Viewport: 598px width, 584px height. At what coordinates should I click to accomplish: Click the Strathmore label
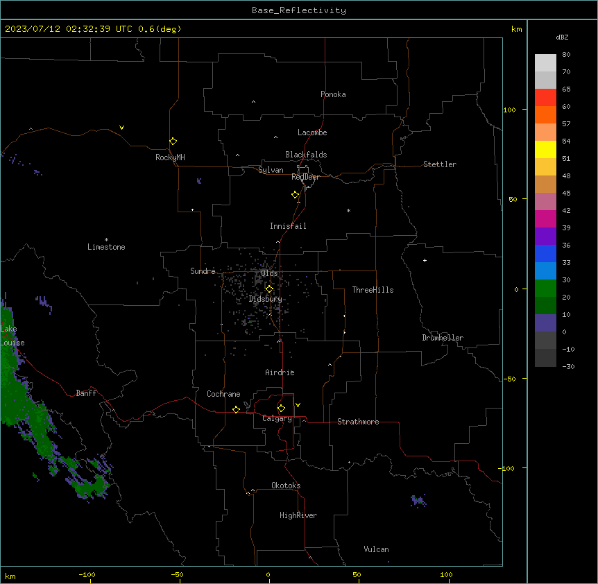coord(358,422)
